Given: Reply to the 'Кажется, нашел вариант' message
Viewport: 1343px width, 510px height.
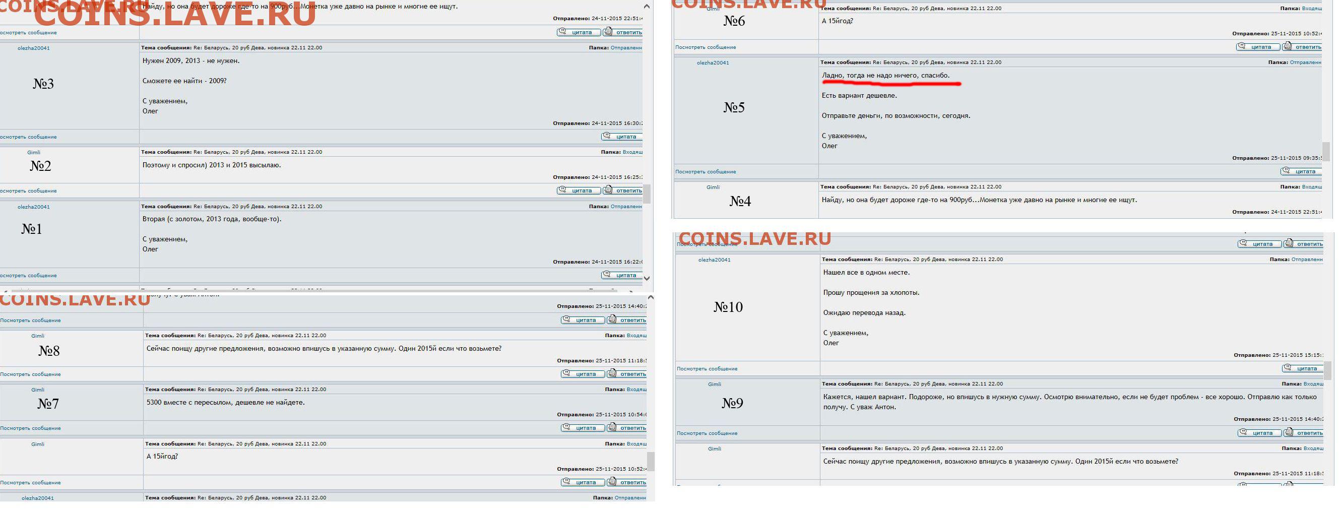Looking at the screenshot, I should click(x=1304, y=434).
